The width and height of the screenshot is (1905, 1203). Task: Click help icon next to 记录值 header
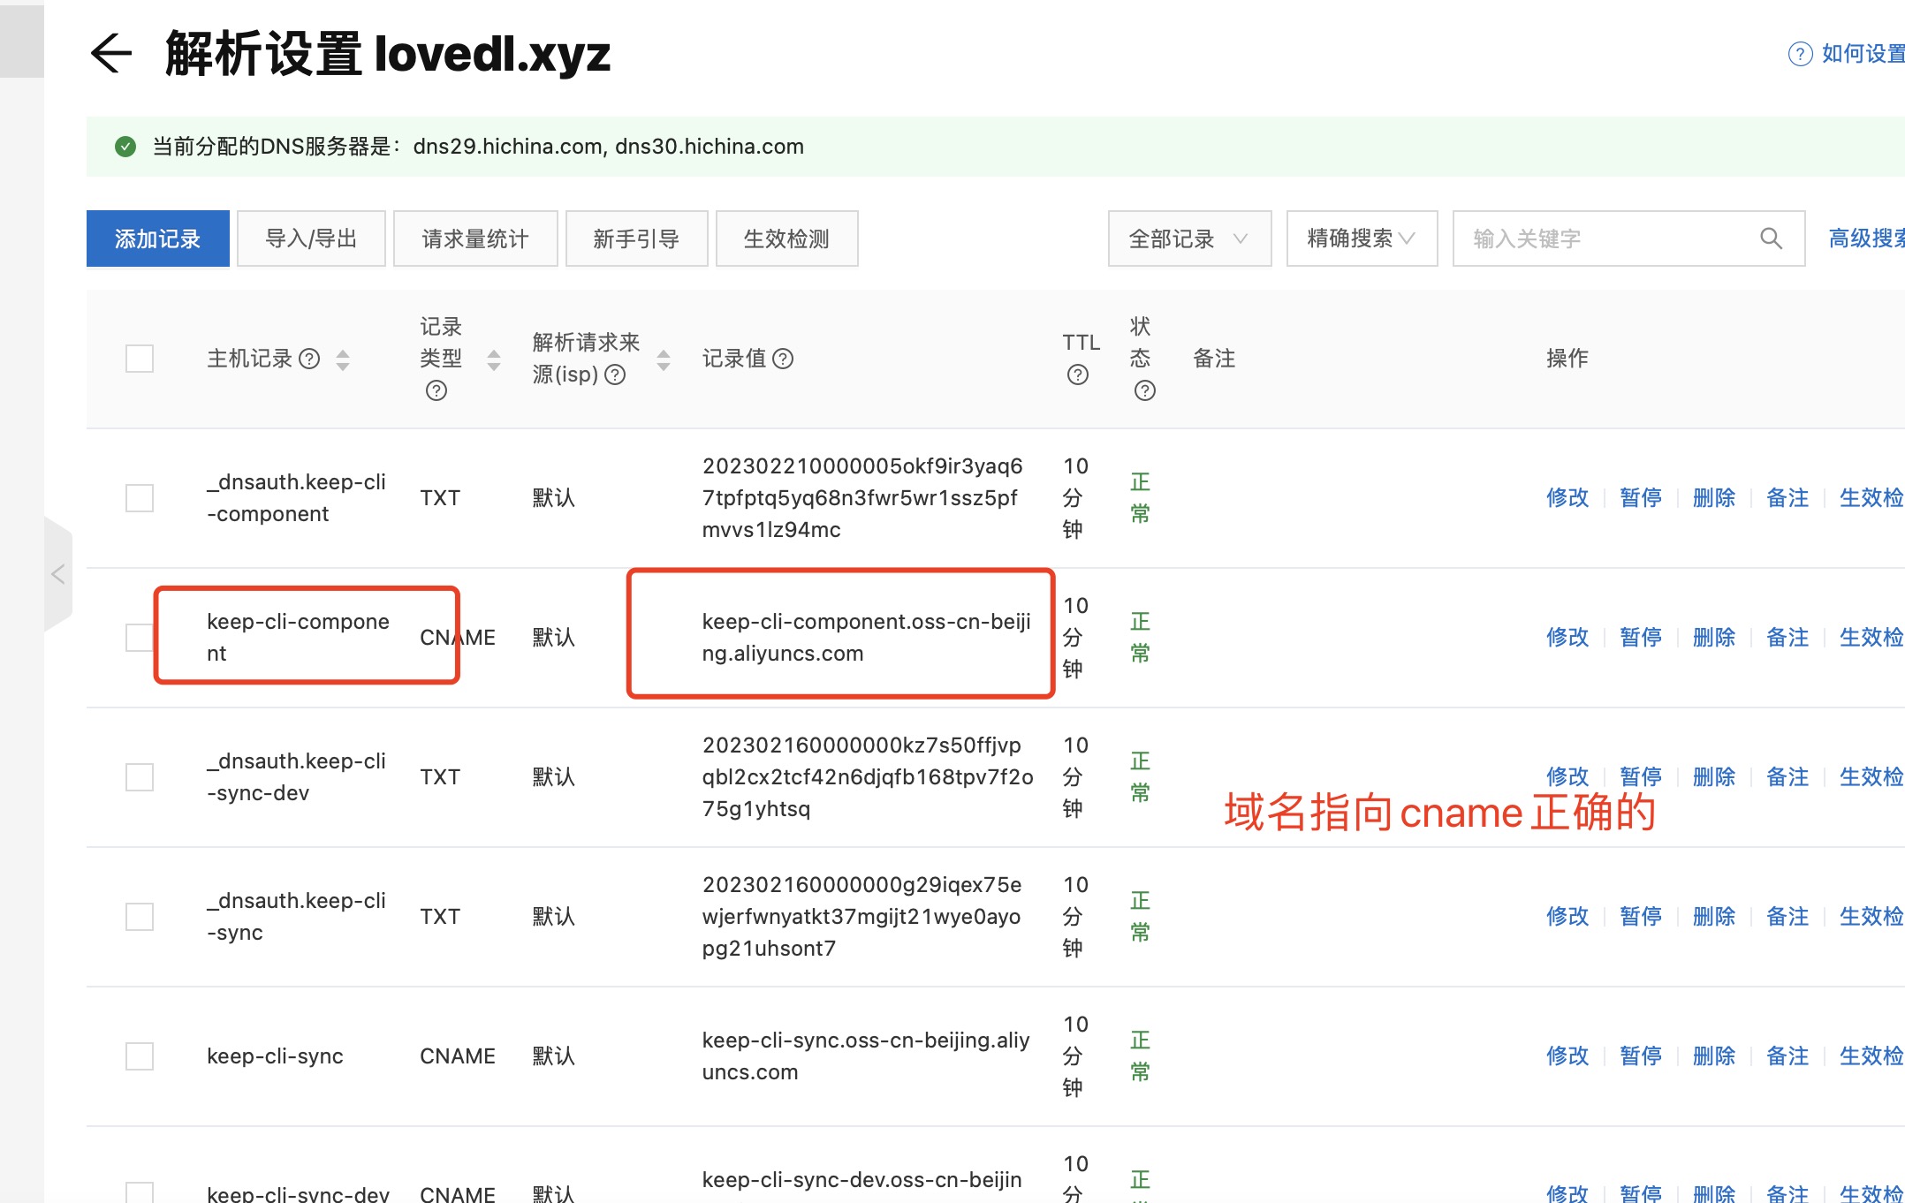coord(783,359)
